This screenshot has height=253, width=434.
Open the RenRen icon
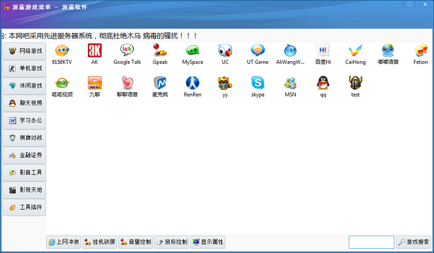coord(193,83)
